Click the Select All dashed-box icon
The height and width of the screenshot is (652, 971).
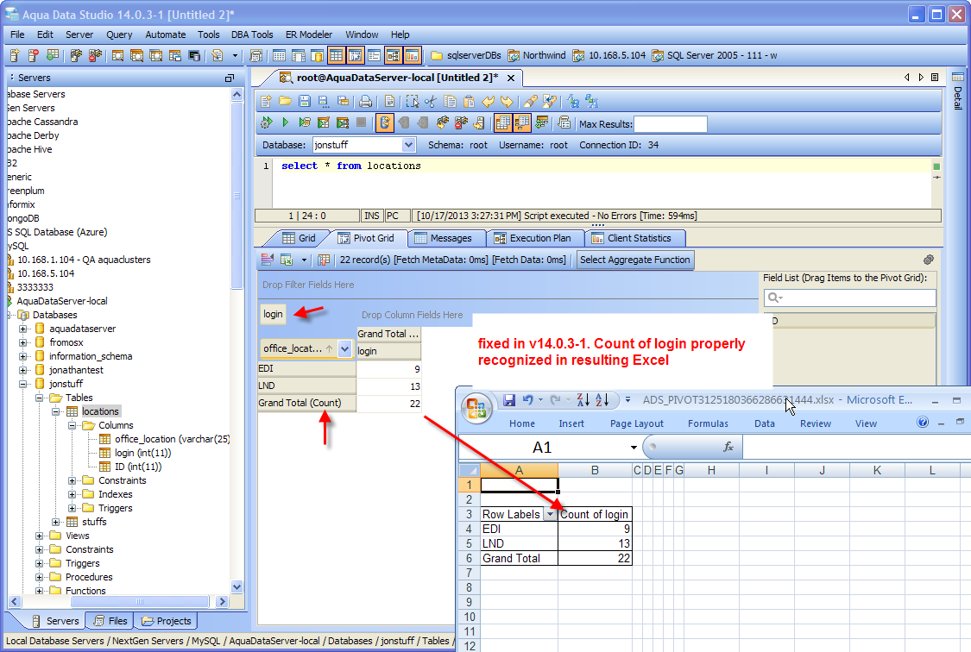412,102
